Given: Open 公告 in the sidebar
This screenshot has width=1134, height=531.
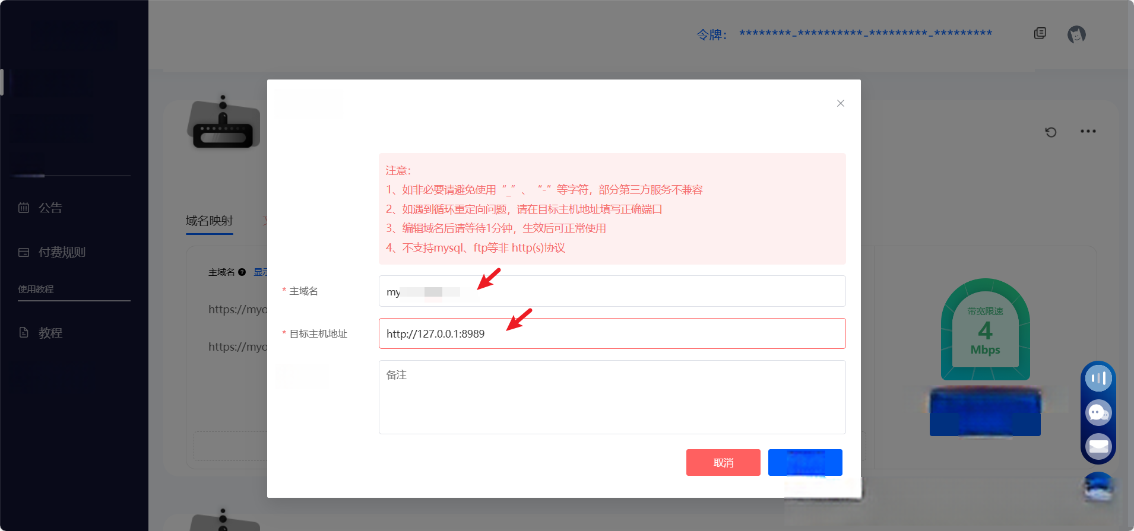Looking at the screenshot, I should pos(50,208).
